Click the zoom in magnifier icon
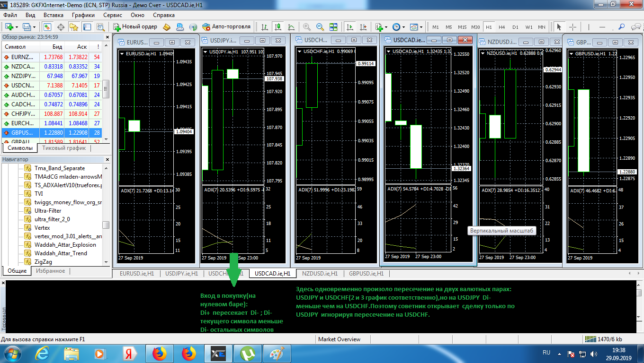Viewport: 644px width, 363px height. (x=307, y=27)
